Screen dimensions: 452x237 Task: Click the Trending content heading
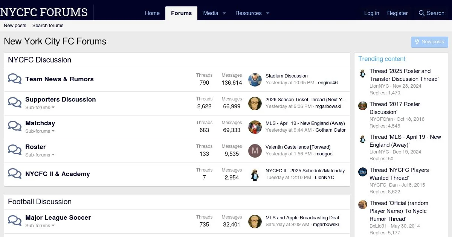382,59
